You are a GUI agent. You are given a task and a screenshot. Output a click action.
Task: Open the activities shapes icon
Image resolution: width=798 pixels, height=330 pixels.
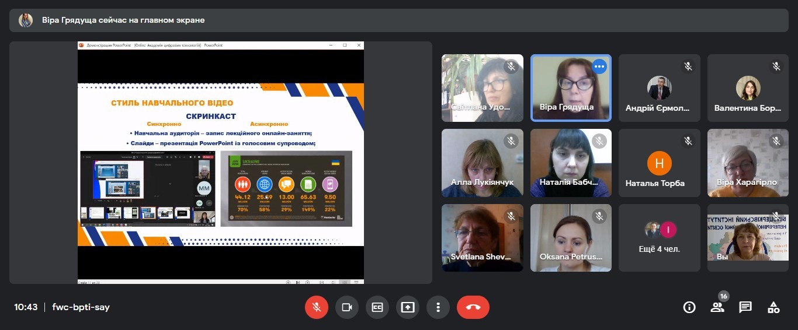(x=773, y=307)
